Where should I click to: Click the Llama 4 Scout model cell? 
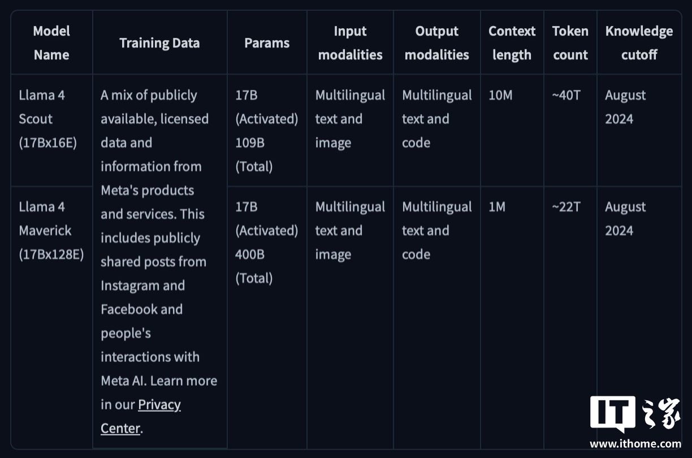pyautogui.click(x=47, y=119)
